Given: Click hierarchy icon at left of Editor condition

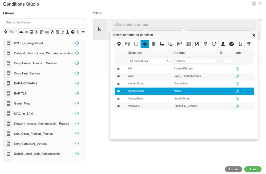Looking at the screenshot, I should [99, 30].
